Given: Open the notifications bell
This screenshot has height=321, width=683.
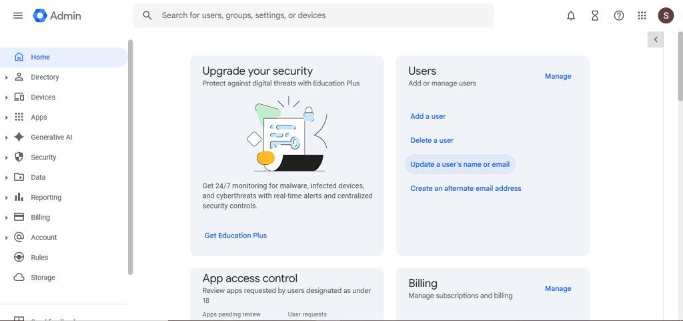Looking at the screenshot, I should pos(571,15).
